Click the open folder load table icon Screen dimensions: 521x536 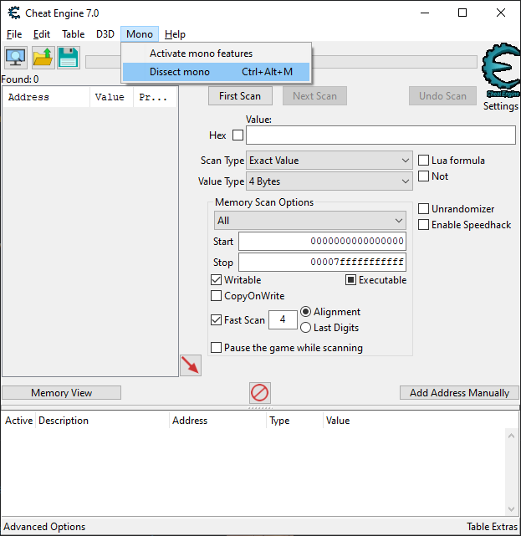point(43,58)
